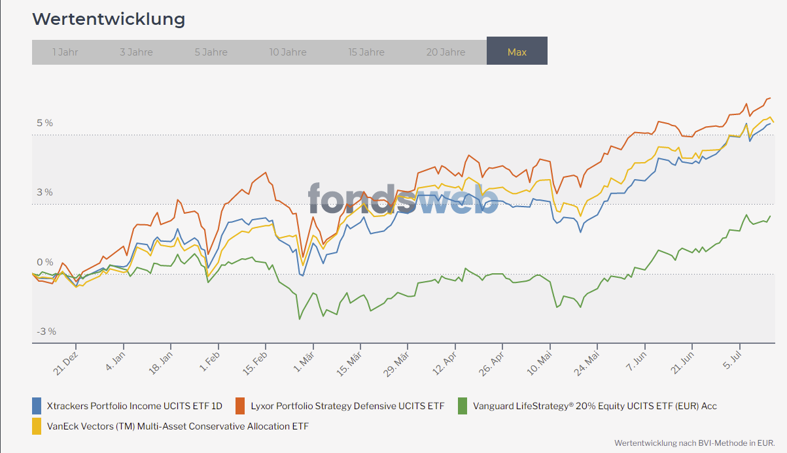Click the 5 % y-axis label

point(44,123)
